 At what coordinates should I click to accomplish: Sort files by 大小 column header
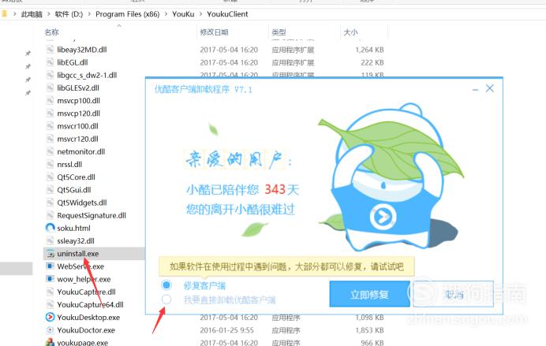350,32
